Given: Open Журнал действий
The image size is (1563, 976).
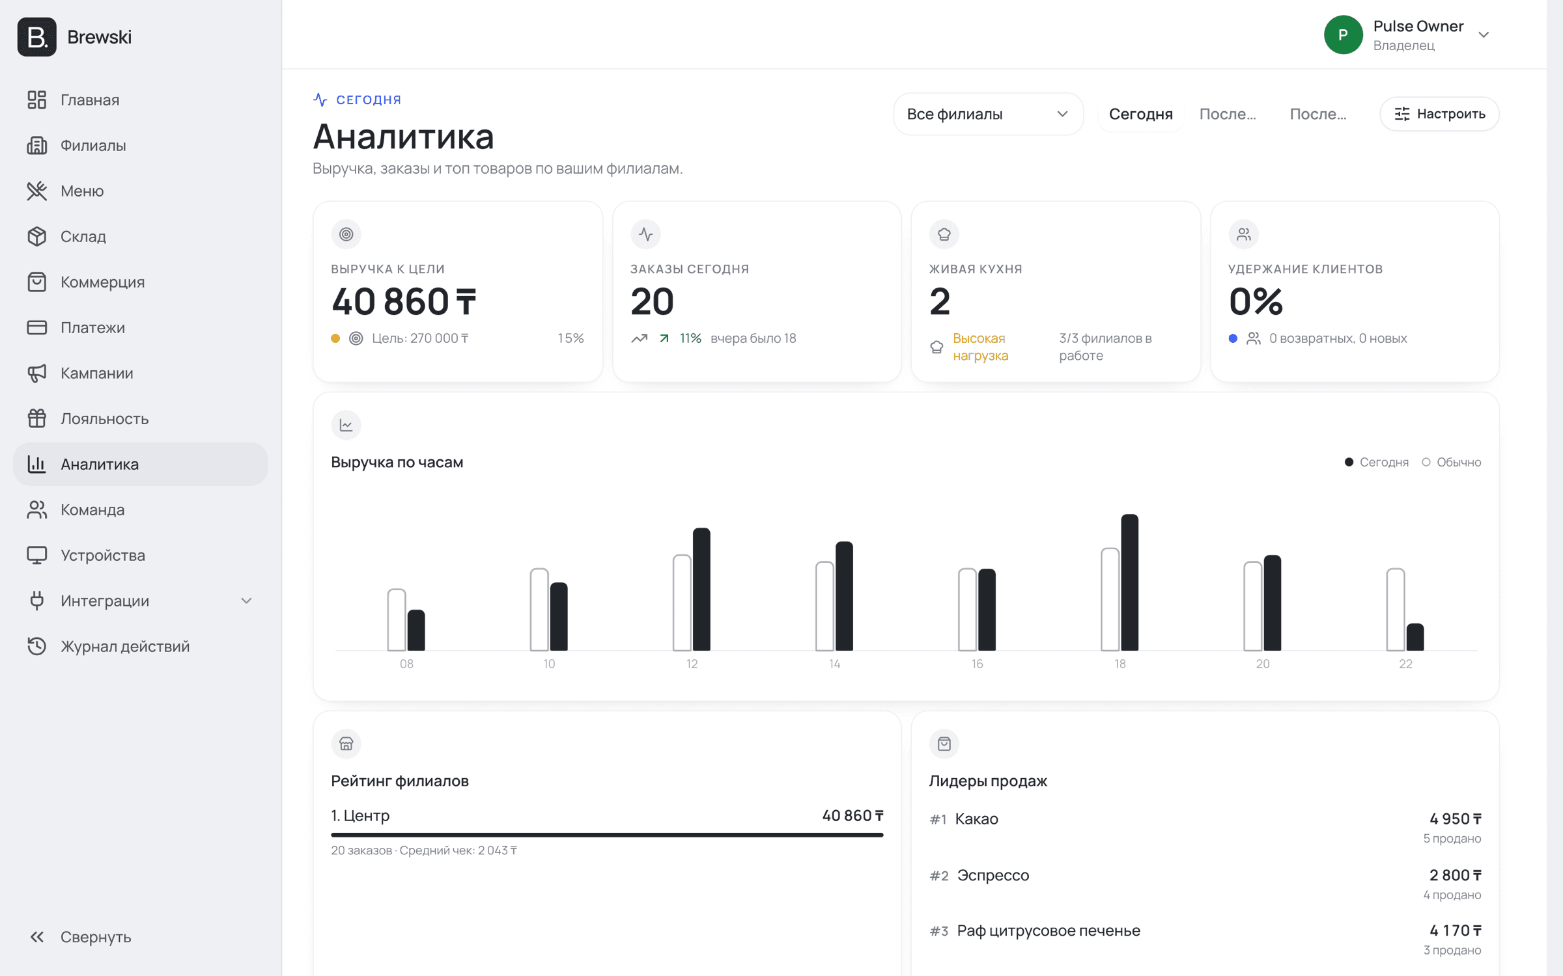Looking at the screenshot, I should point(140,646).
